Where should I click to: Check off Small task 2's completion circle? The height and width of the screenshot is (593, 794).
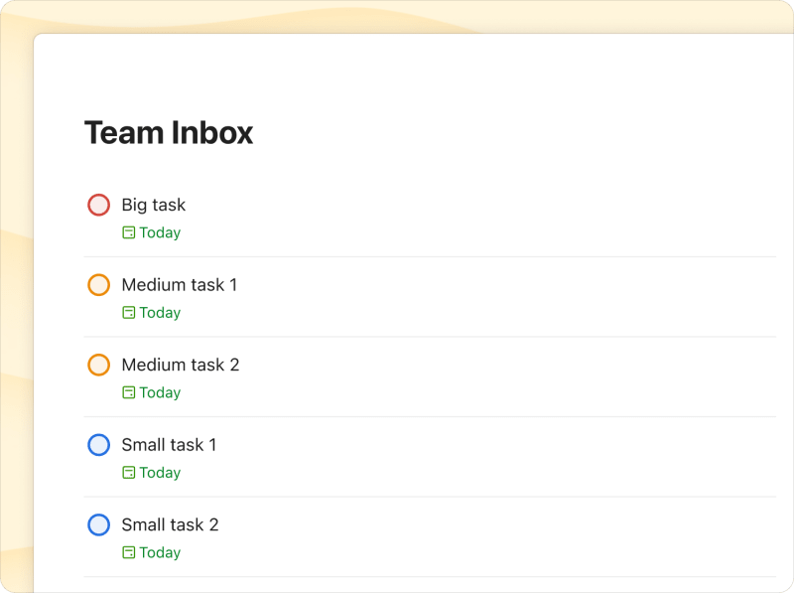(98, 524)
